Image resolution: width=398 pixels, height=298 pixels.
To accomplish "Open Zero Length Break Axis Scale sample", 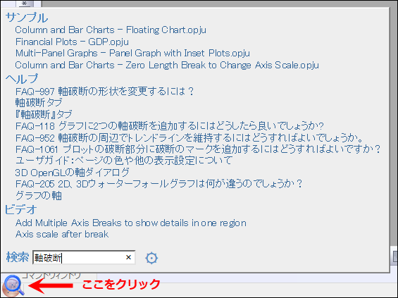I will pyautogui.click(x=167, y=66).
